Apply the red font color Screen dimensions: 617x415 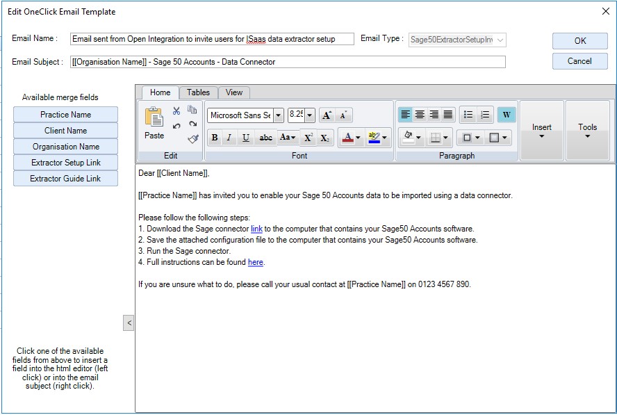(x=347, y=138)
